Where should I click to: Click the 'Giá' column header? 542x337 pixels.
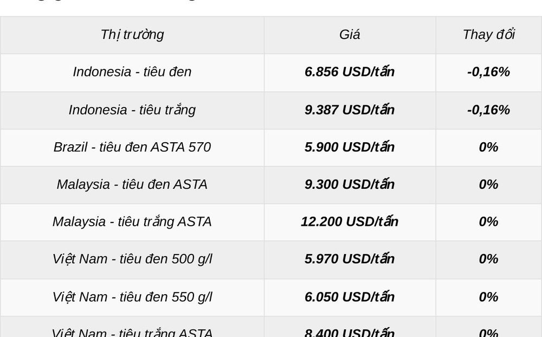point(350,35)
